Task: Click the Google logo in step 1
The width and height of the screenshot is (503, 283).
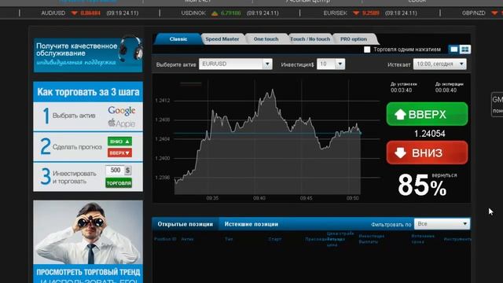Action: tap(122, 111)
